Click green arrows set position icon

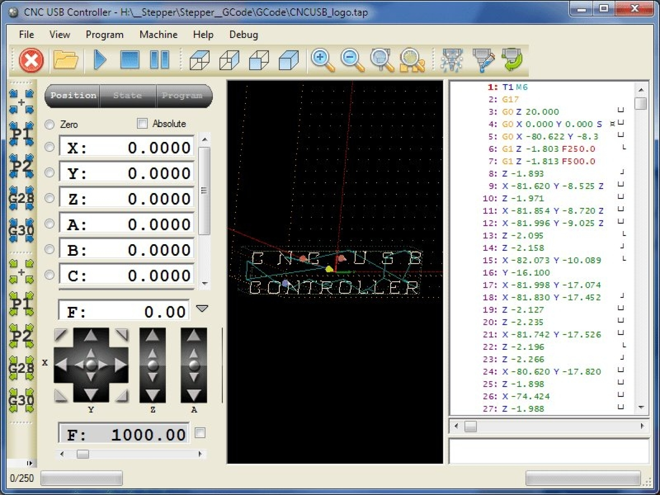click(x=21, y=272)
